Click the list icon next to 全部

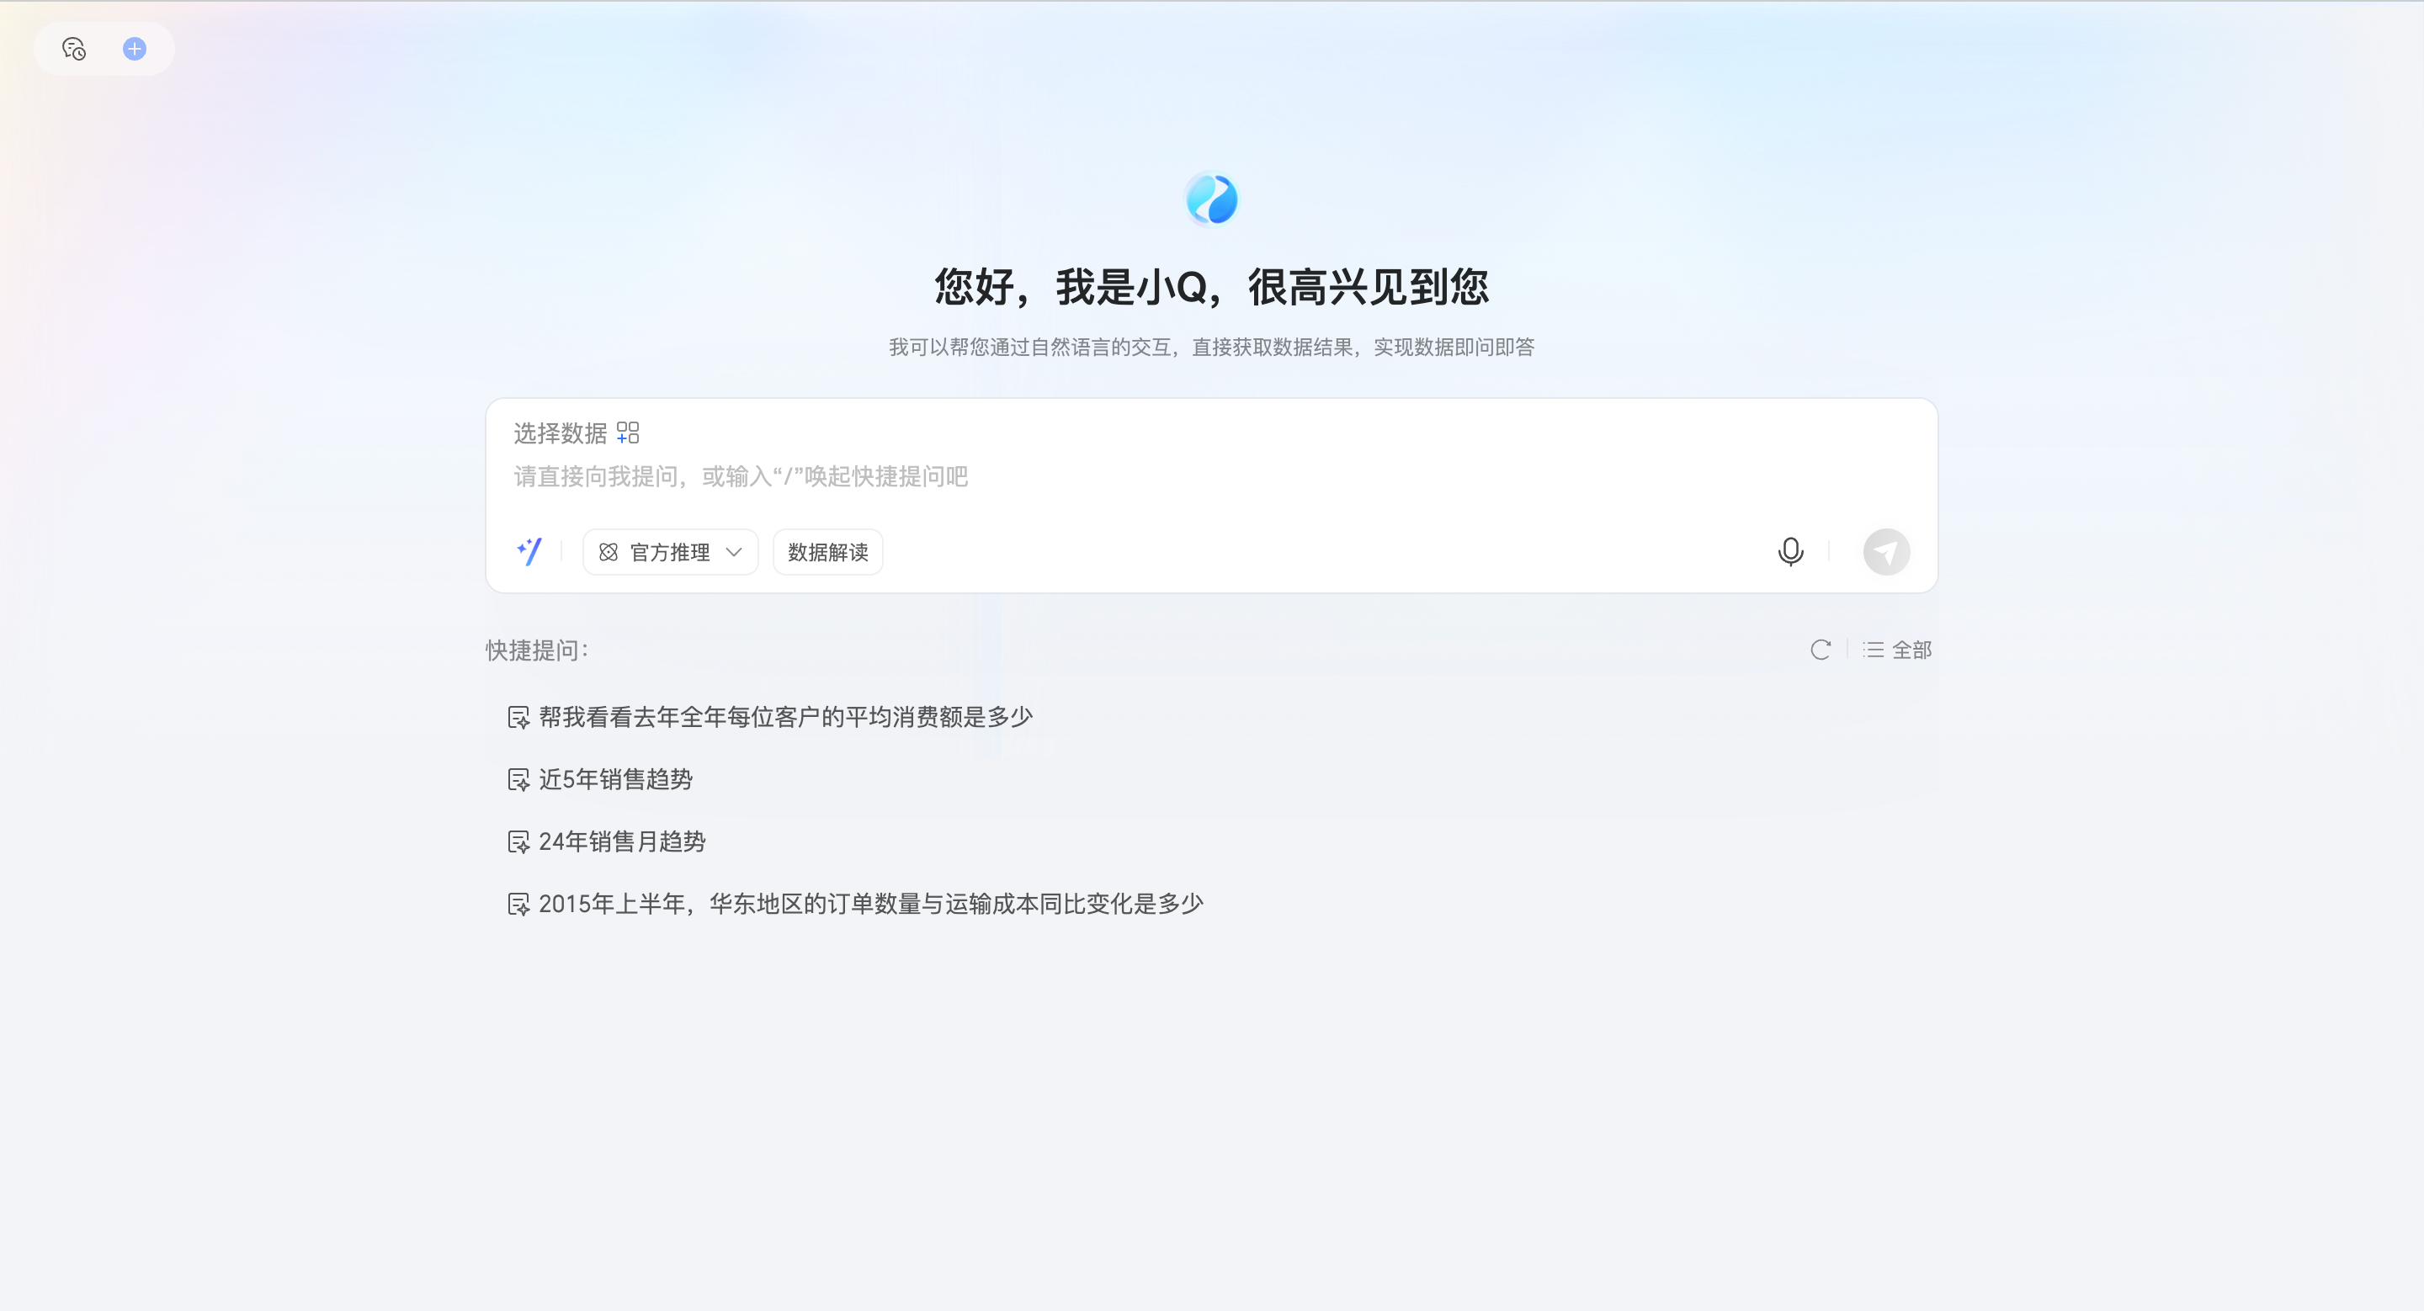[x=1874, y=650]
